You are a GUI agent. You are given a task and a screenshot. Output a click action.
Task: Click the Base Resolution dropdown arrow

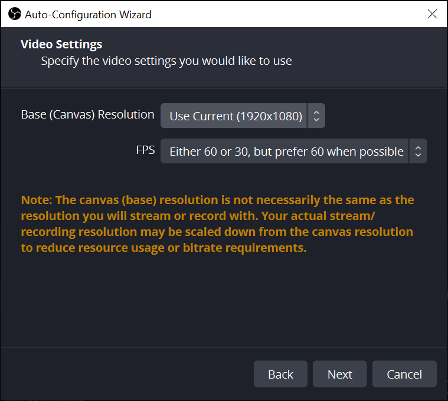316,116
